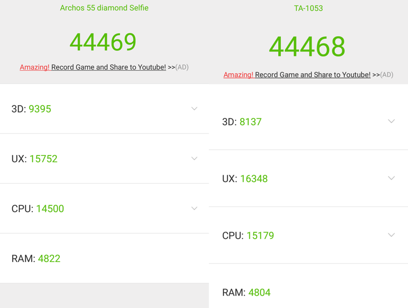Click the CPU: 14500 score label
The height and width of the screenshot is (308, 408).
pyautogui.click(x=38, y=209)
